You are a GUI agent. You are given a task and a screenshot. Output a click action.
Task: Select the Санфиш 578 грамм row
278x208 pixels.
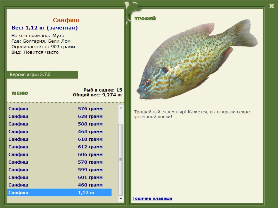tap(59, 162)
